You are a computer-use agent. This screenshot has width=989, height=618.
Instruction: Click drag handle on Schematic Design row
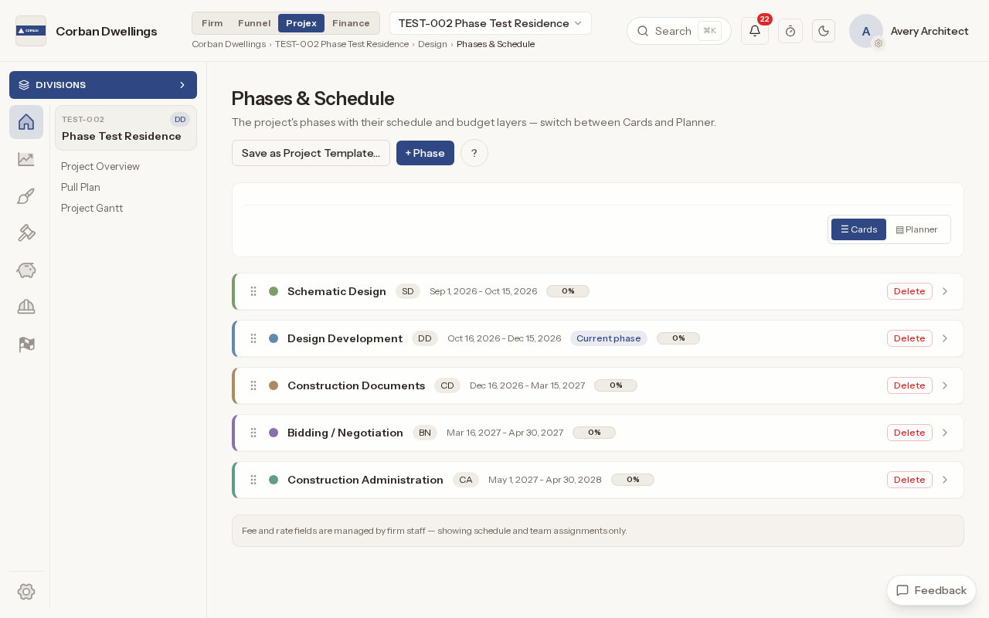point(253,291)
